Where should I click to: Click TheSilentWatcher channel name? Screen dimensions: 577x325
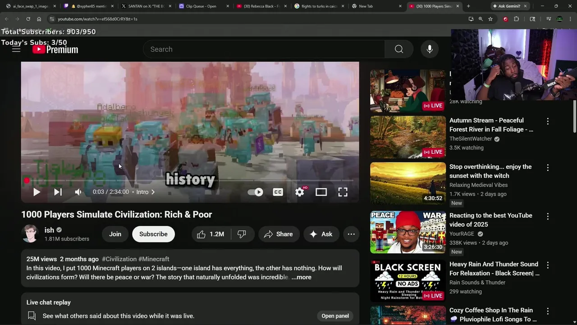471,139
